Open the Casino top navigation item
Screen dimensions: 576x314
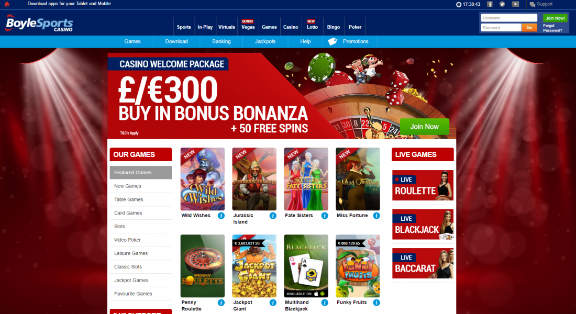[x=291, y=27]
